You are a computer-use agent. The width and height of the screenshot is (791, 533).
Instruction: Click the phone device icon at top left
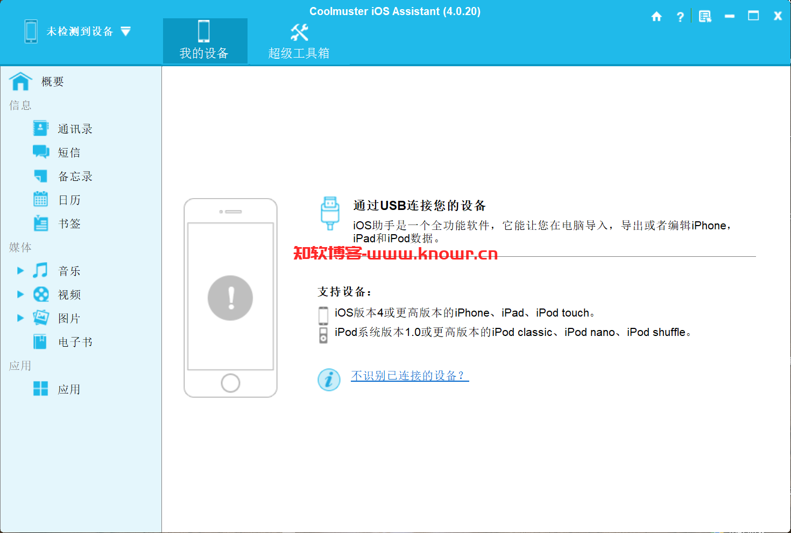pos(31,31)
